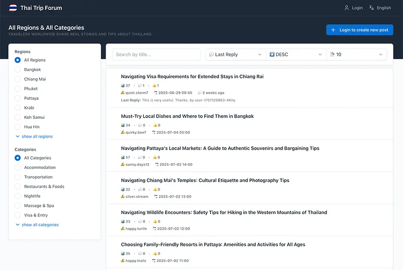Choose Transportation category radio
Image resolution: width=403 pixels, height=270 pixels.
17,177
